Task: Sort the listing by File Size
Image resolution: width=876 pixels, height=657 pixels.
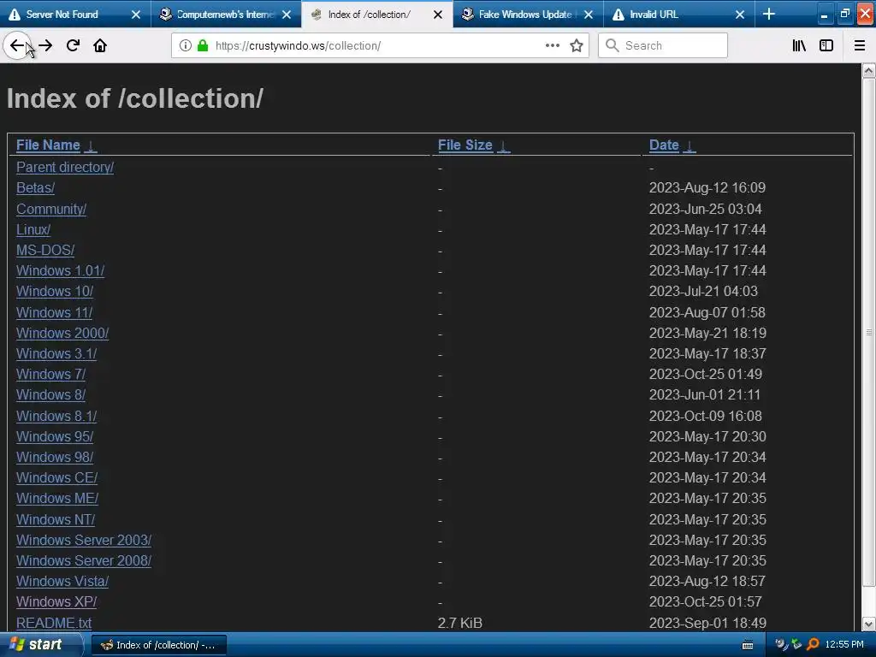Action: [x=465, y=145]
